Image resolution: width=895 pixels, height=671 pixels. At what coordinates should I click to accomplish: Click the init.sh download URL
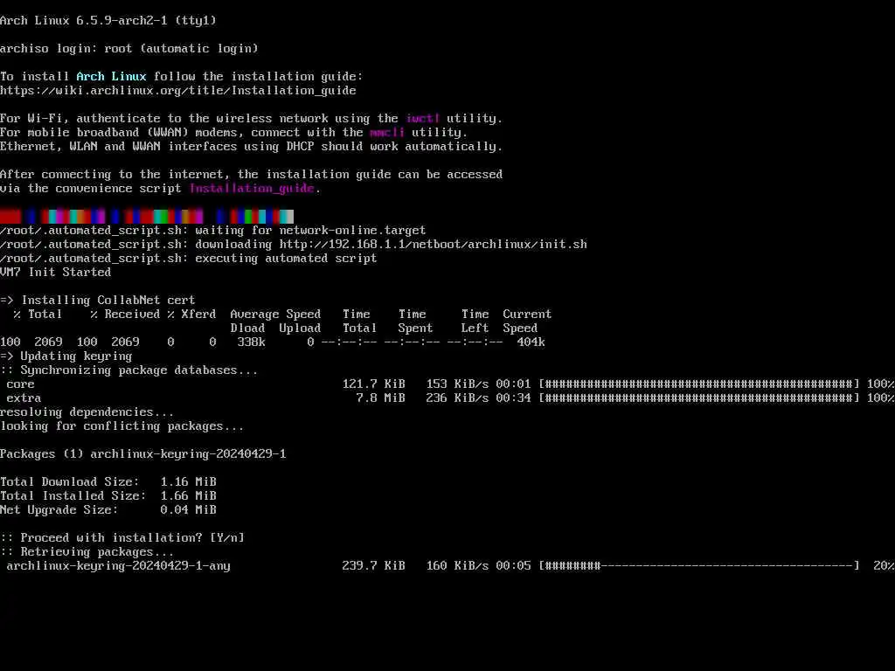point(434,245)
